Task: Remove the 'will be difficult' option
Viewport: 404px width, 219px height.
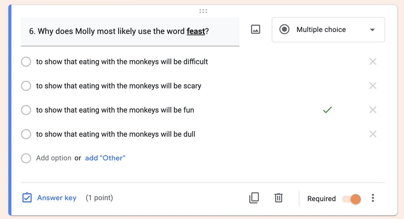Action: 373,62
